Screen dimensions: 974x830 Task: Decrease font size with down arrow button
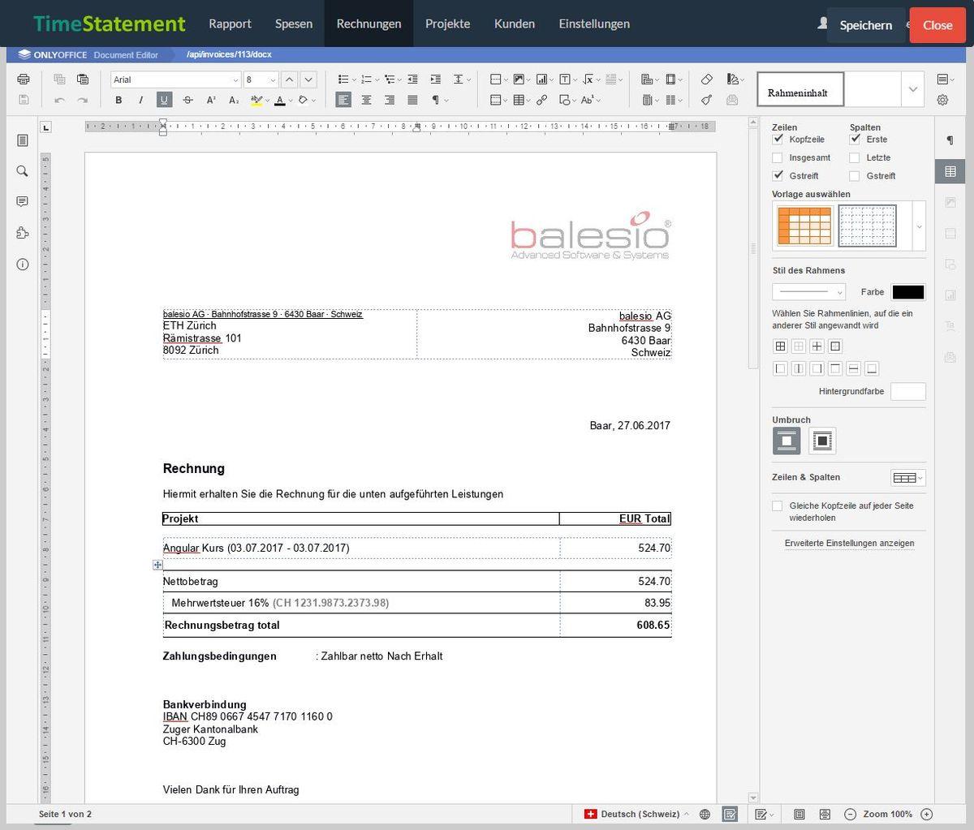(x=308, y=80)
